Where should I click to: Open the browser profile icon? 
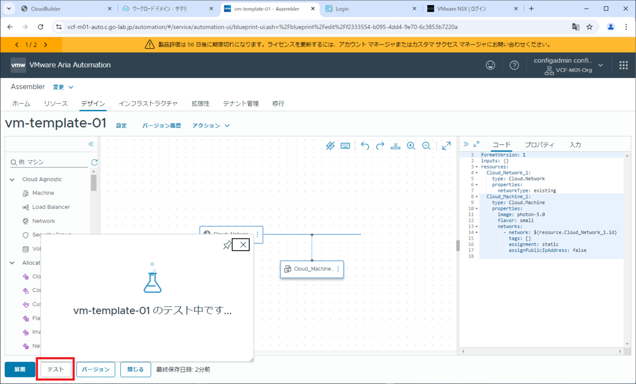click(611, 27)
